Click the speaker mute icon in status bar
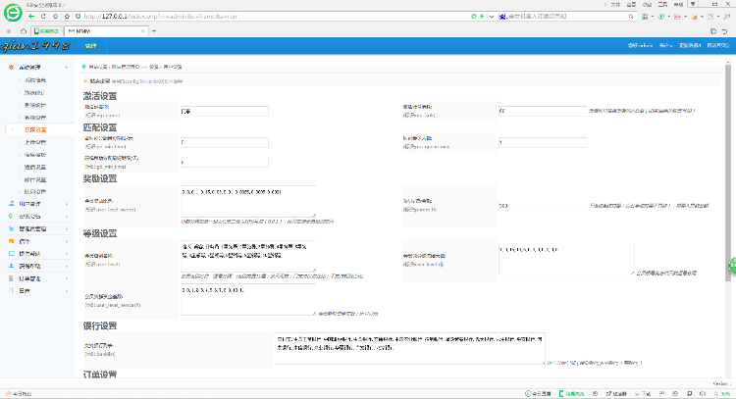 (x=703, y=394)
